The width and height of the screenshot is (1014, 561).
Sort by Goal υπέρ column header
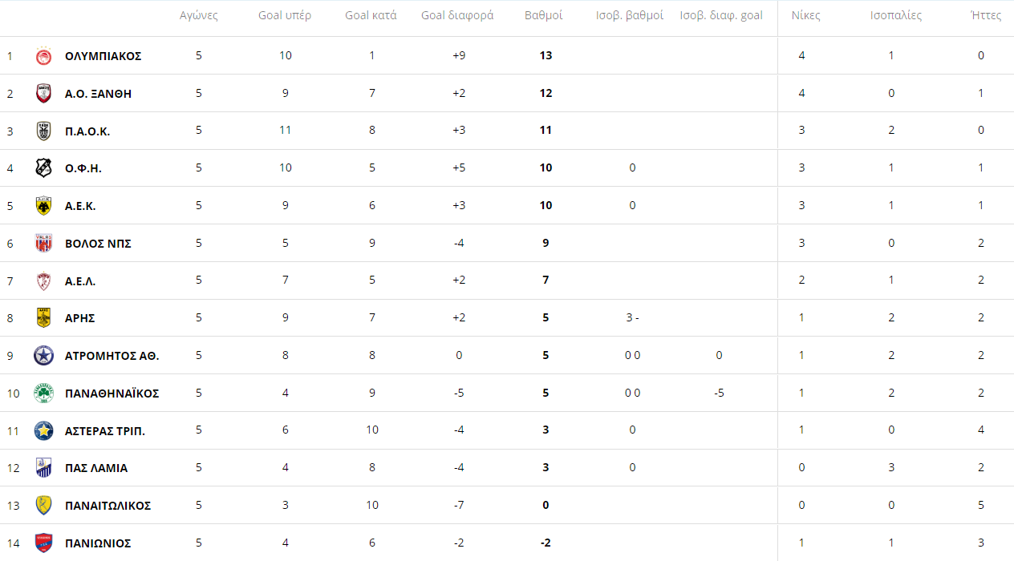click(x=285, y=15)
